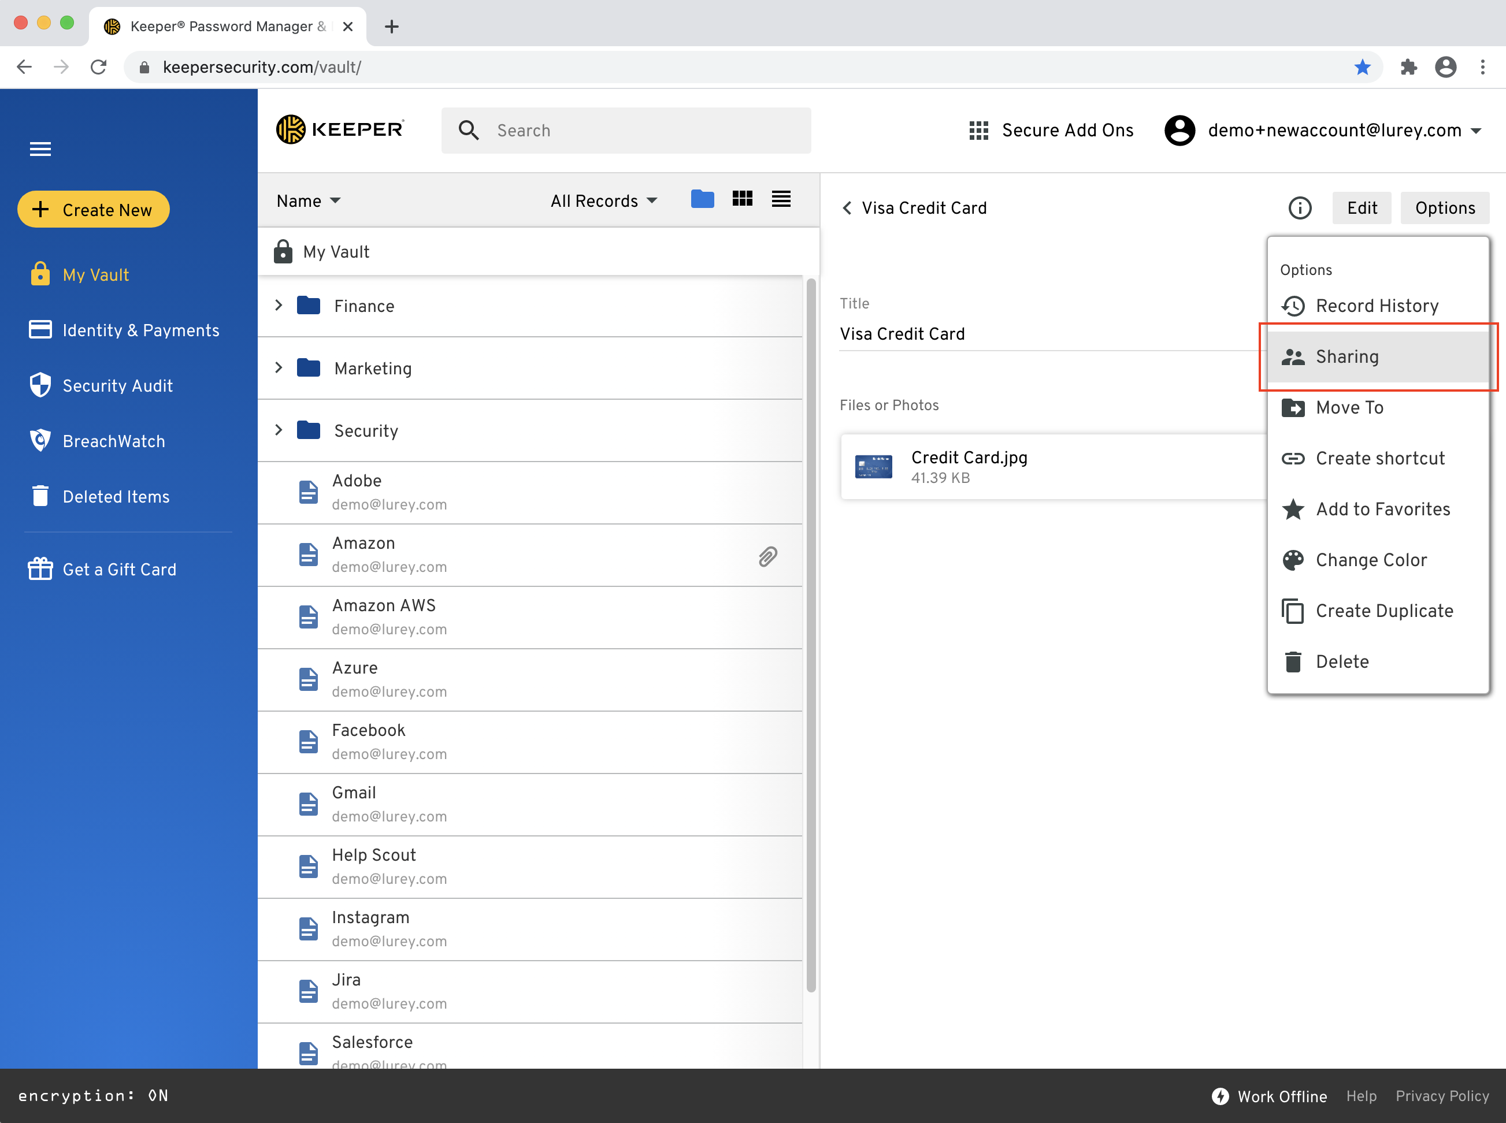Choose Sharing from Options menu
The width and height of the screenshot is (1506, 1123).
[x=1378, y=357]
